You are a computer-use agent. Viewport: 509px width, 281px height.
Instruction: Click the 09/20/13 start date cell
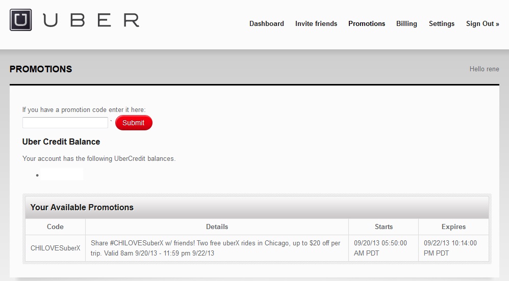380,248
